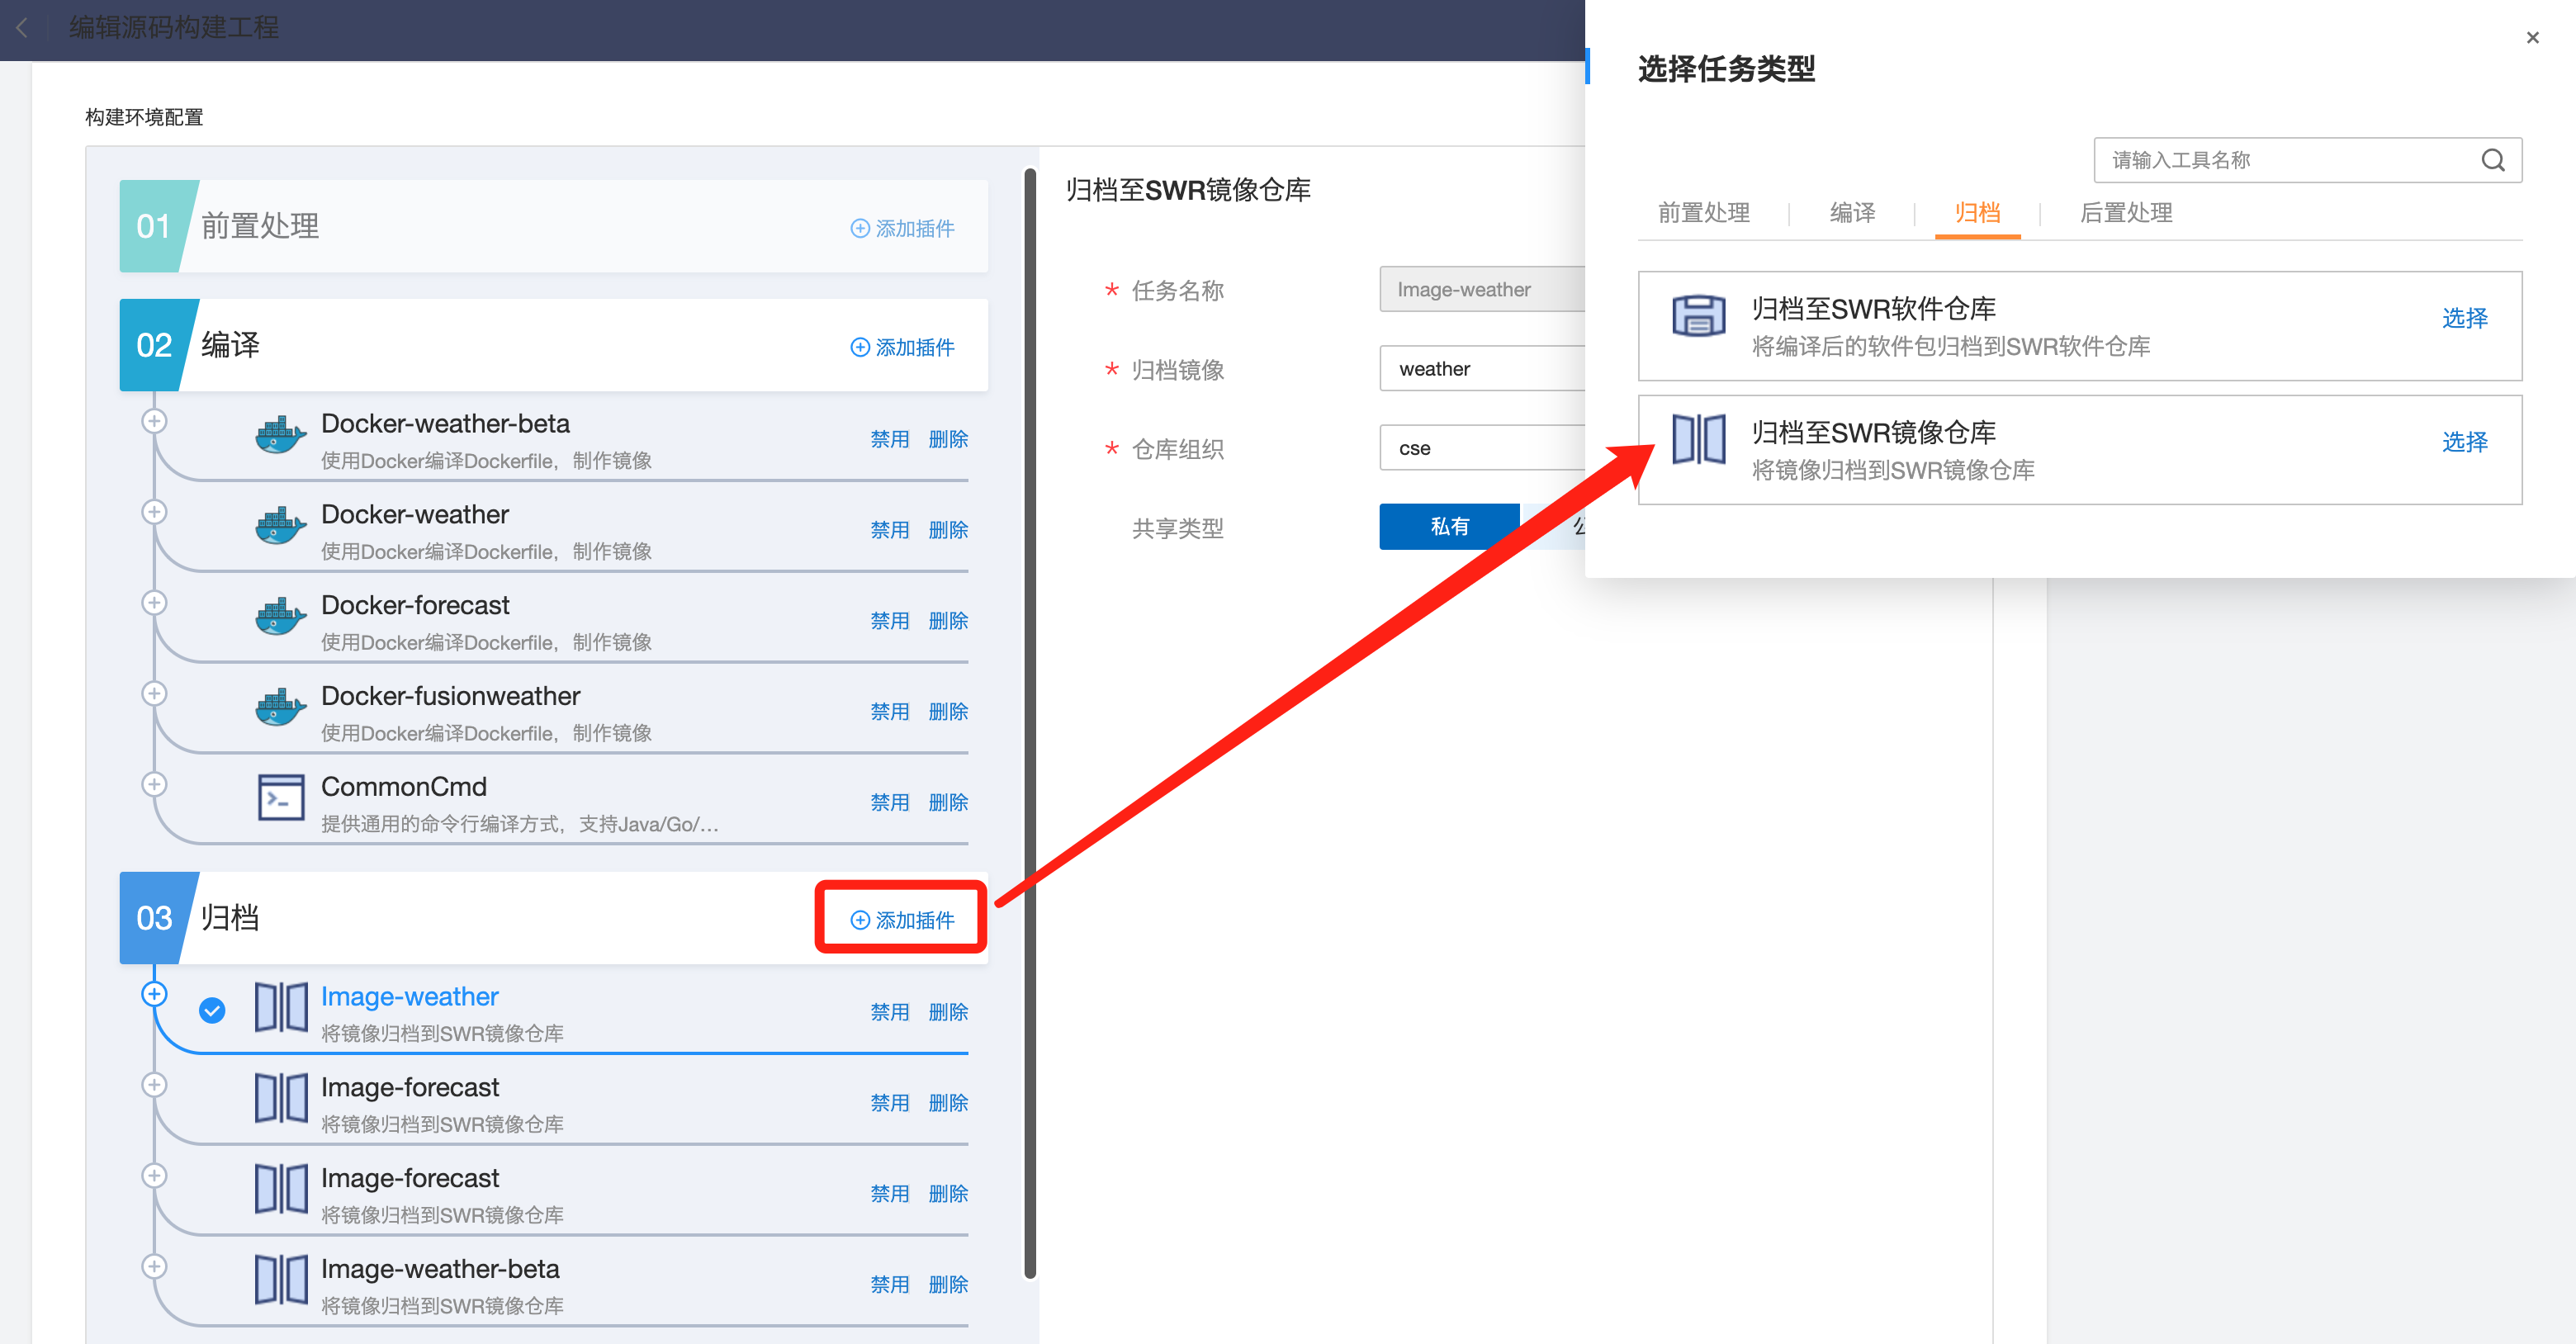Image resolution: width=2576 pixels, height=1344 pixels.
Task: Select the 私有 sharing type option
Action: [1448, 526]
